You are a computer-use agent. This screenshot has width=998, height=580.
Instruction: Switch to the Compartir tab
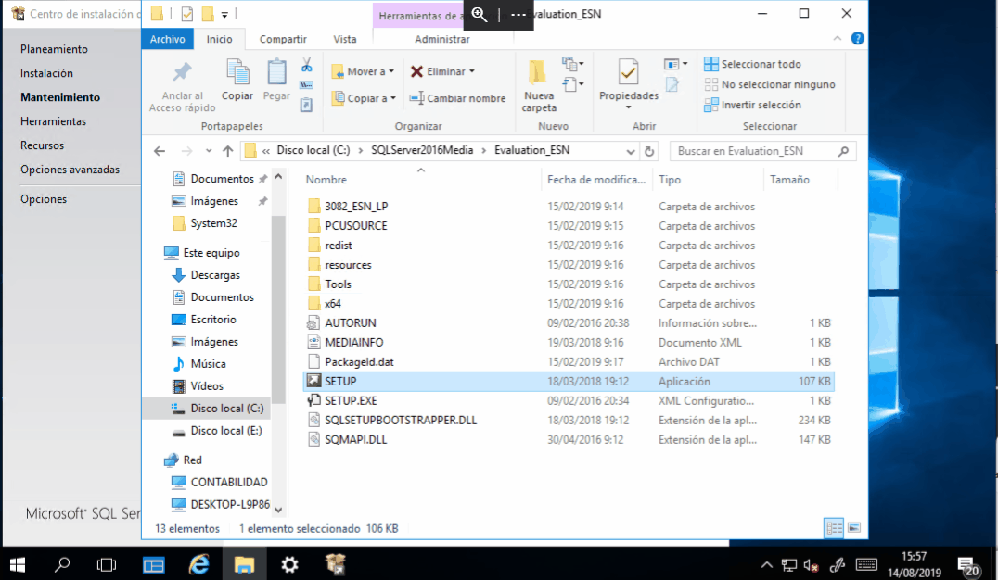[283, 39]
